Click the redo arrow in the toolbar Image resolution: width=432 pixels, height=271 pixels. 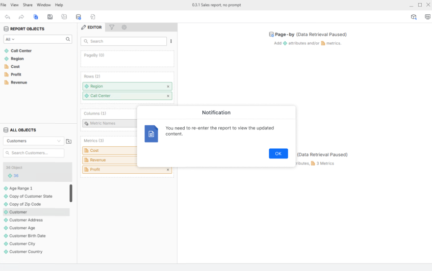point(21,17)
